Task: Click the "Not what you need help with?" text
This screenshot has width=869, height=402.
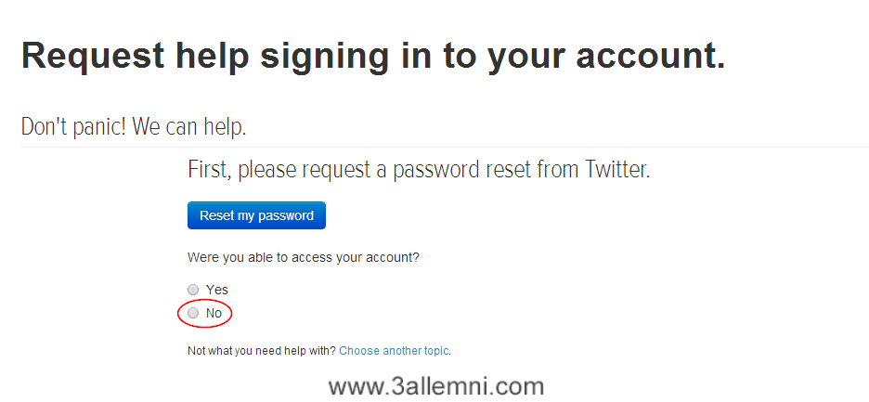Action: pyautogui.click(x=261, y=351)
